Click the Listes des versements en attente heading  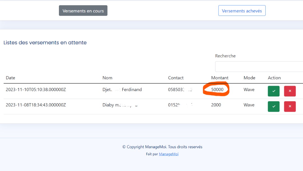[45, 43]
